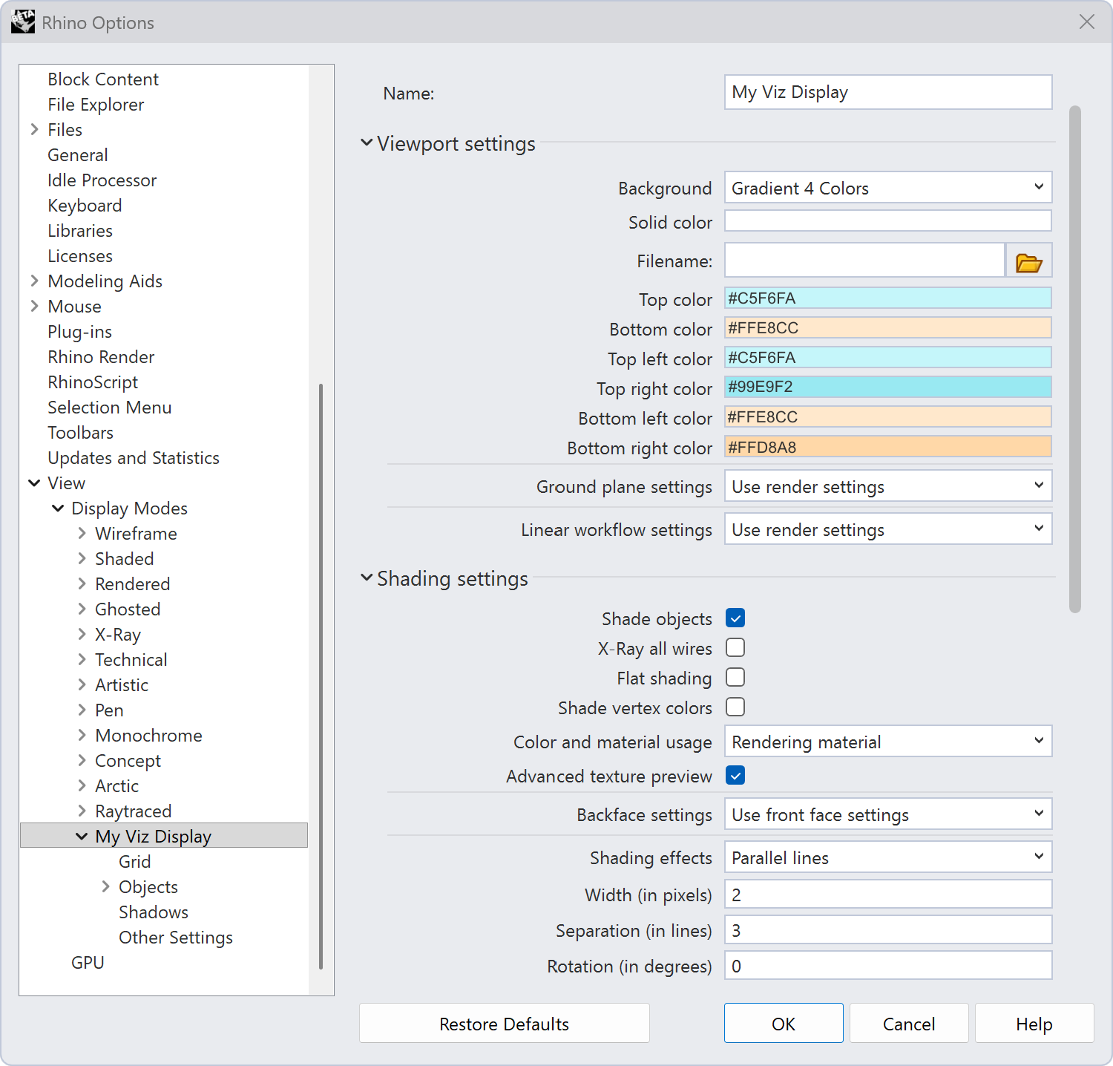
Task: Enable Flat shading checkbox
Action: (735, 677)
